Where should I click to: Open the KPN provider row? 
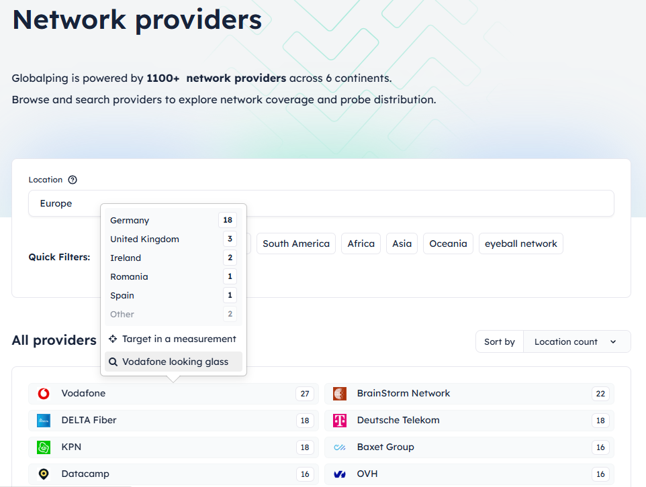(173, 447)
